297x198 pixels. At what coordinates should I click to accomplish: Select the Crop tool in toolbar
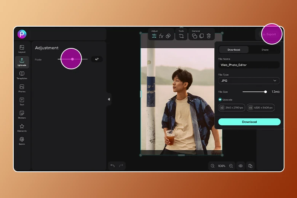click(x=181, y=36)
